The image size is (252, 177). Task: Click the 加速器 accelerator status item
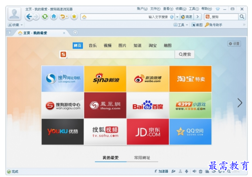coord(161,171)
